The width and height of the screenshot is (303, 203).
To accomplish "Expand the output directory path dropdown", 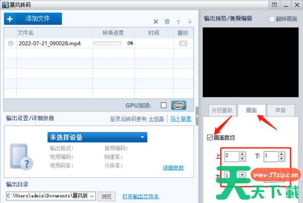I will (x=92, y=196).
